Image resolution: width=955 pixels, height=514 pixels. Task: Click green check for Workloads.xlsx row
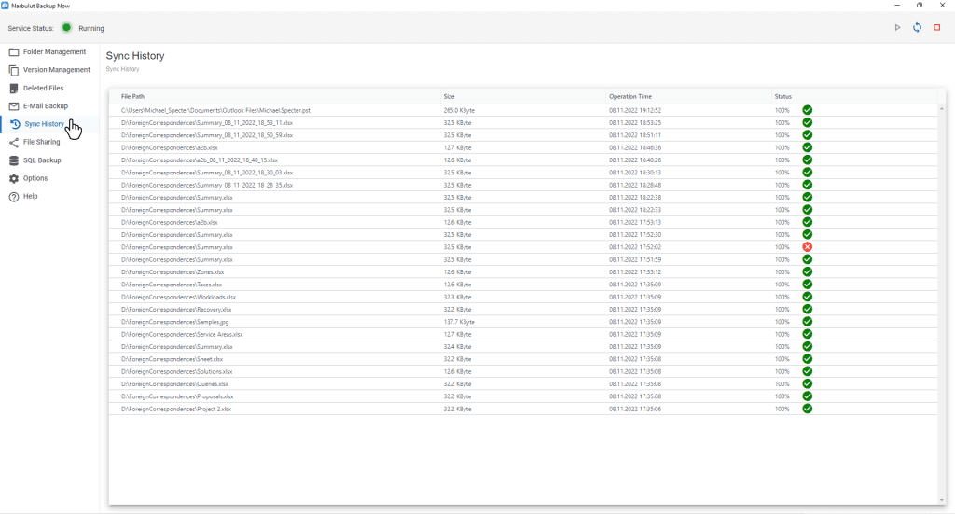807,297
